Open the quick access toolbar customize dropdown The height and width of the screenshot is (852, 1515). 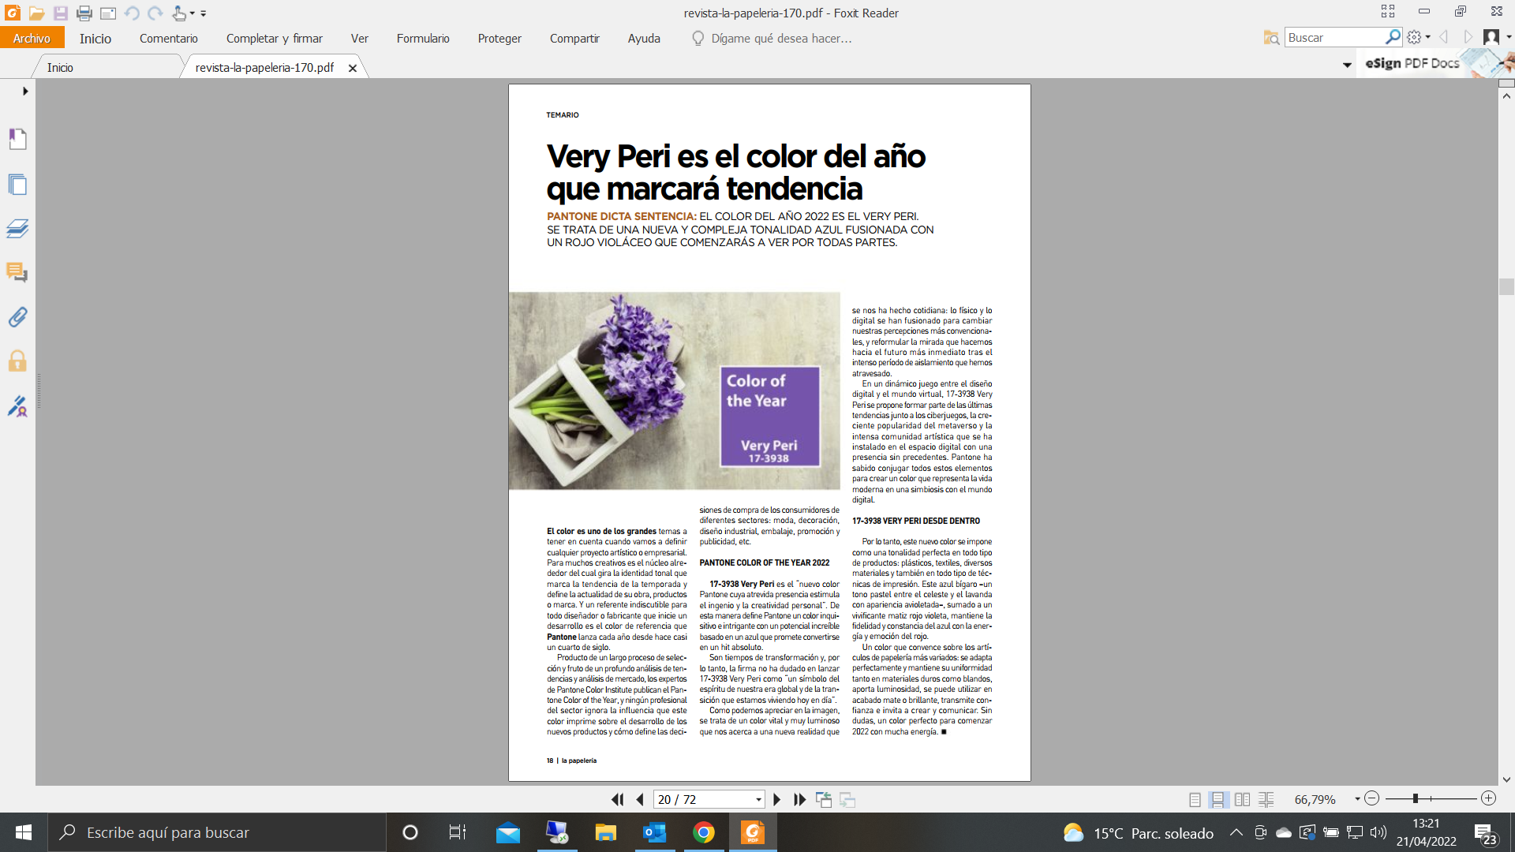(204, 13)
